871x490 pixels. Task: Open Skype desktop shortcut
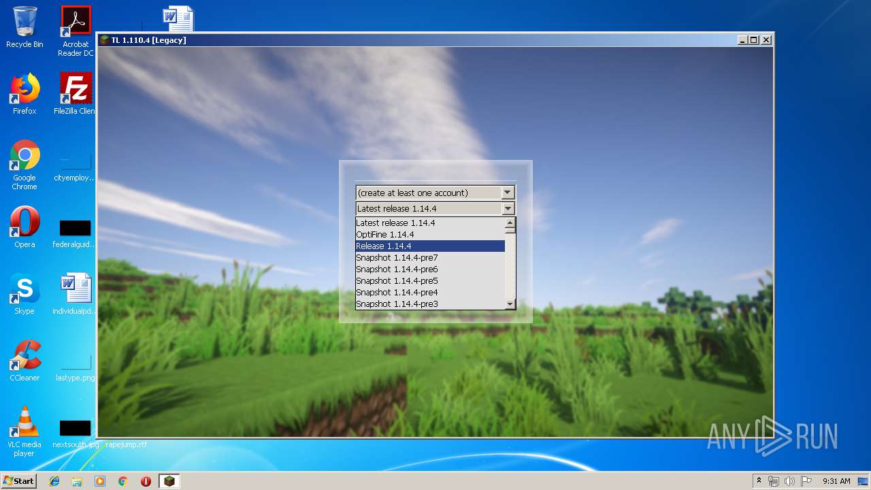coord(24,294)
